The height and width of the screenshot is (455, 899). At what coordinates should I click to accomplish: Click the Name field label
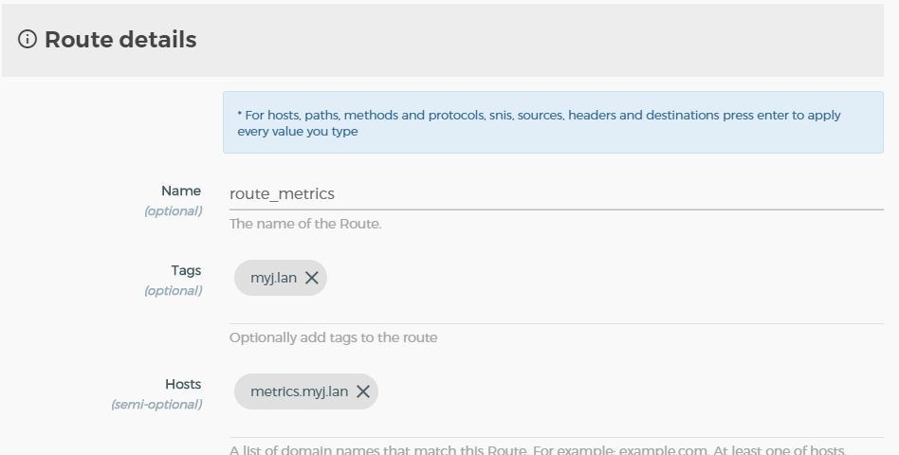tap(181, 191)
